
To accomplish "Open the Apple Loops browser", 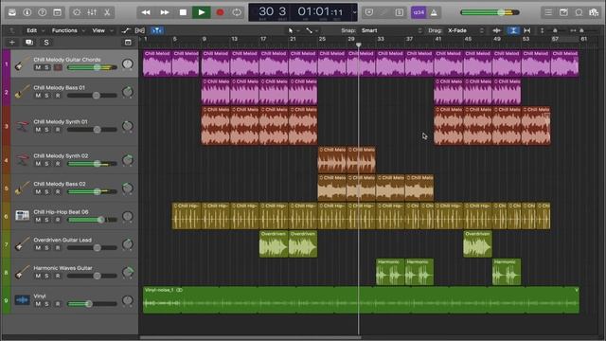I will pos(579,12).
